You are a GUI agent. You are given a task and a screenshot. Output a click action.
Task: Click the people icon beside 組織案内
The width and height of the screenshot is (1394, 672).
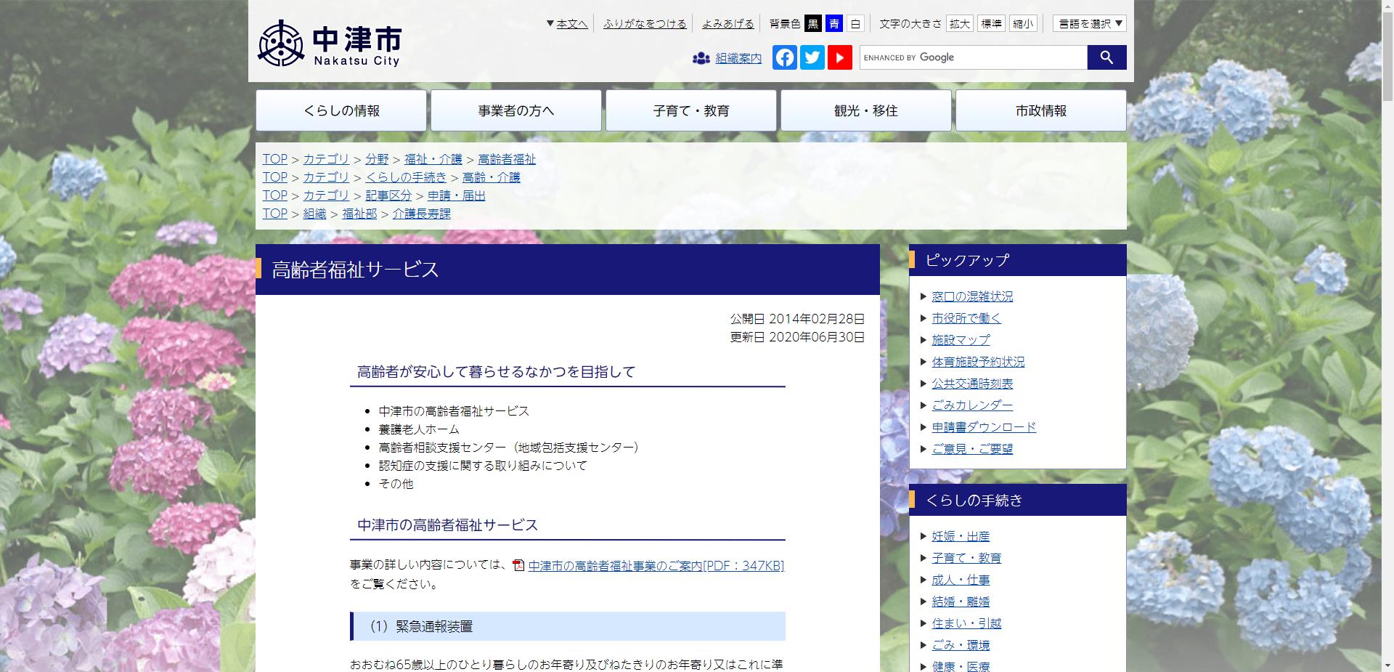coord(700,58)
